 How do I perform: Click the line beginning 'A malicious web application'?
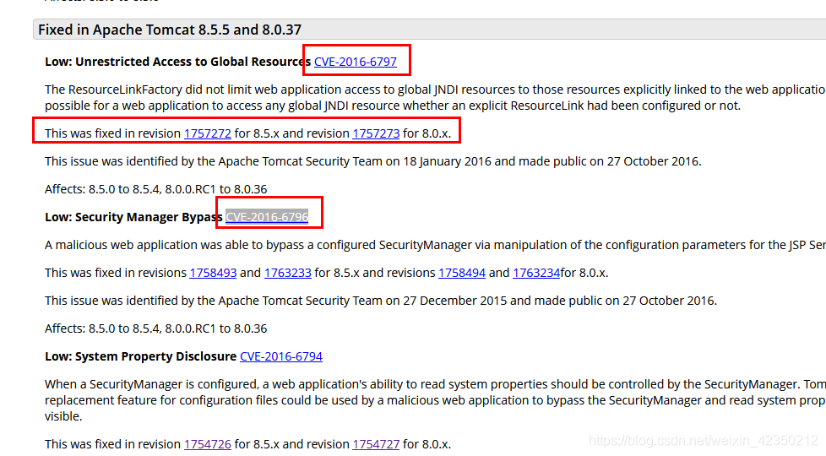pos(435,245)
